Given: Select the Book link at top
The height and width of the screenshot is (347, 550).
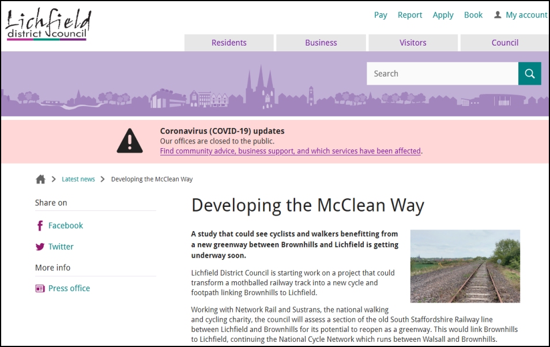Looking at the screenshot, I should pos(473,15).
